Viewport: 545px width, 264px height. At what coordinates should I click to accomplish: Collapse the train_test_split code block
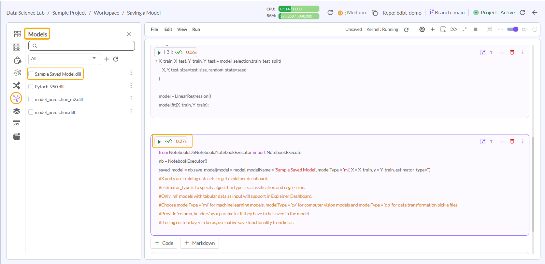click(156, 61)
